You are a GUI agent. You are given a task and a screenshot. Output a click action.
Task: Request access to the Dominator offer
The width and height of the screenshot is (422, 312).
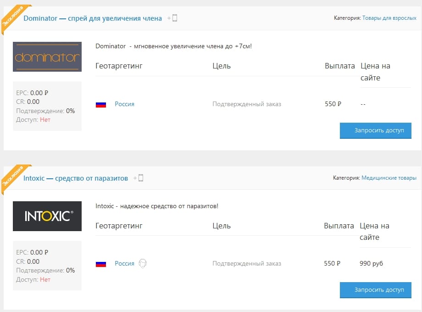pos(375,130)
